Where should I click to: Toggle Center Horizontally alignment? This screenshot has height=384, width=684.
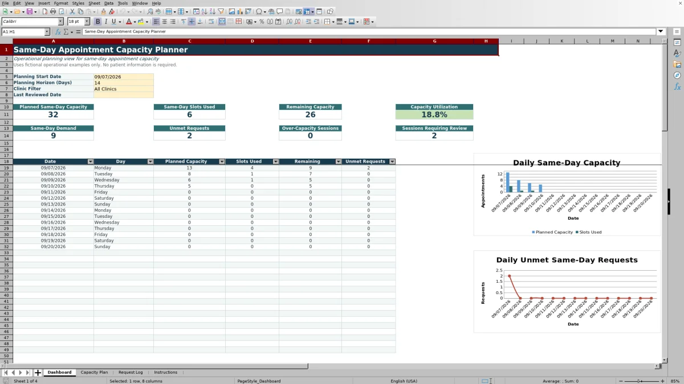(x=164, y=22)
